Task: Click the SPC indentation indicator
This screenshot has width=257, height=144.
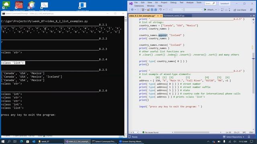Action: (244, 132)
